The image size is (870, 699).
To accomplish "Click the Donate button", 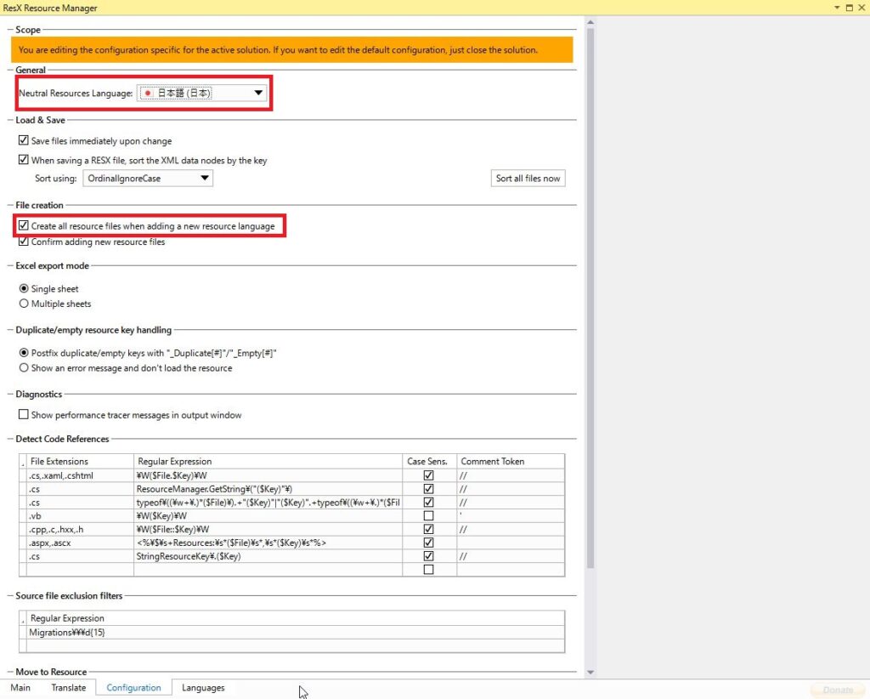I will tap(838, 690).
